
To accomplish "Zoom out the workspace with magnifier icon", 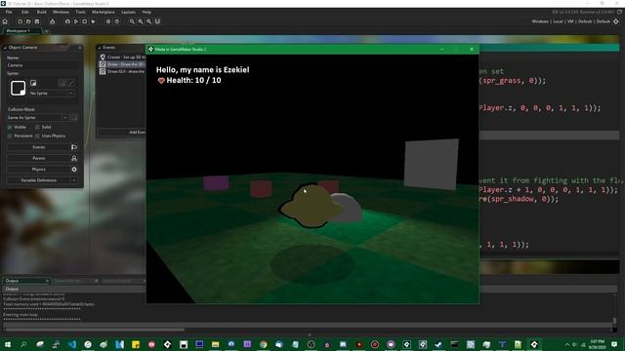I will (132, 21).
